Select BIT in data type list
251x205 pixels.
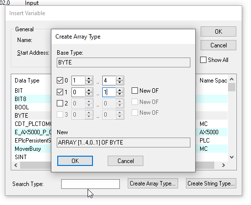[19, 91]
